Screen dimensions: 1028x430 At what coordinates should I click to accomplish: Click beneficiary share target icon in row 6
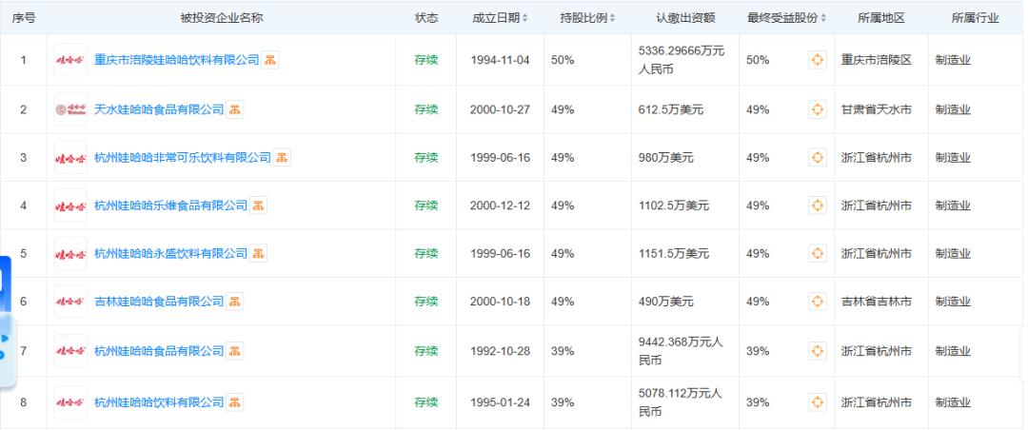(x=817, y=302)
